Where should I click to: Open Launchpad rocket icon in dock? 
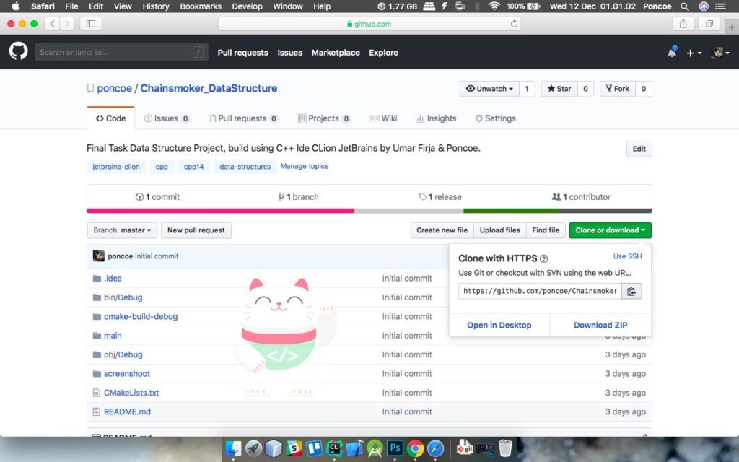pyautogui.click(x=253, y=448)
